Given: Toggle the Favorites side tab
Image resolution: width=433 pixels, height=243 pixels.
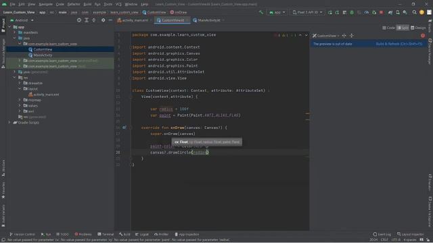Looking at the screenshot, I should pyautogui.click(x=3, y=190).
